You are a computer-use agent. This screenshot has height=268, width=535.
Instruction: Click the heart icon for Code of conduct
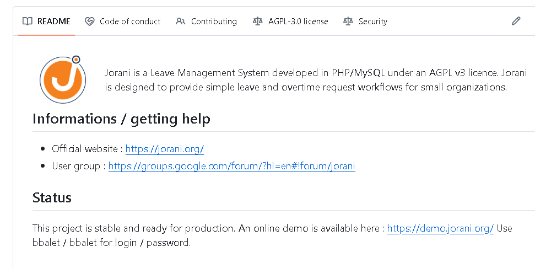click(90, 22)
